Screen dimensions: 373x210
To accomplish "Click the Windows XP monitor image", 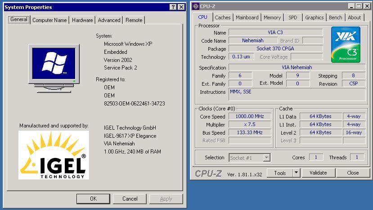I will (54, 68).
